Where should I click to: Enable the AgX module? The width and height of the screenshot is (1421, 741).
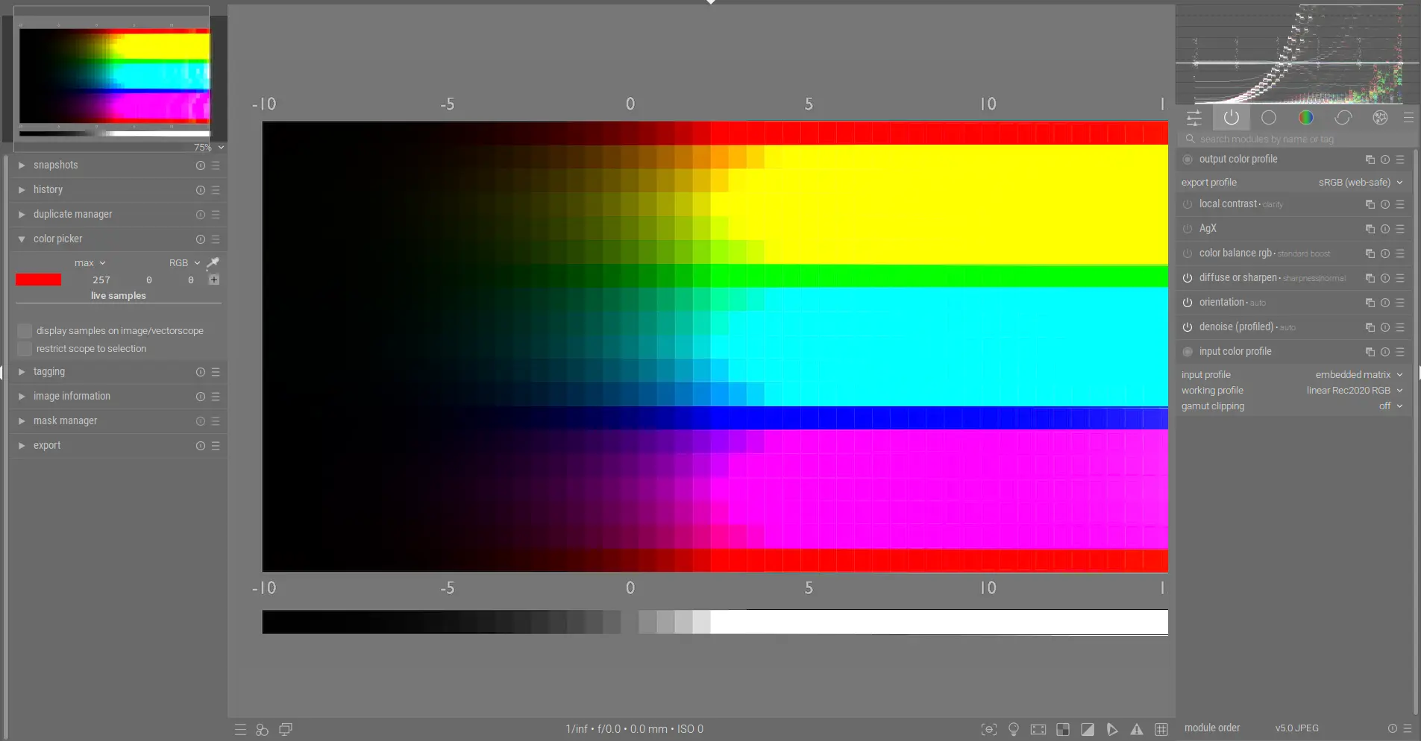[1188, 229]
